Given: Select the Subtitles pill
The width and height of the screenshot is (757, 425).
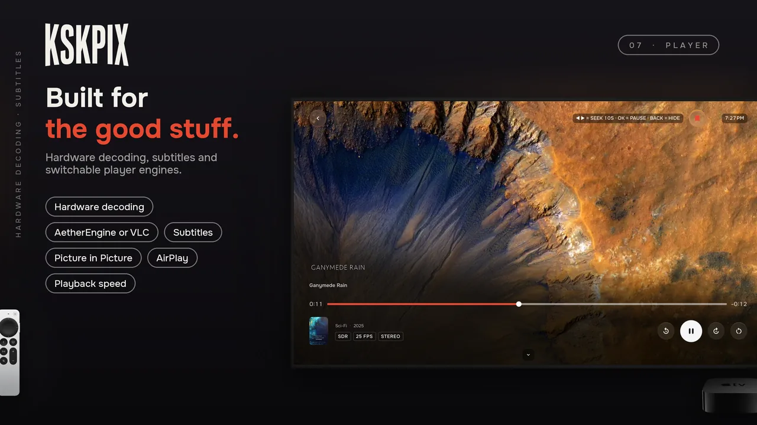Looking at the screenshot, I should coord(193,233).
